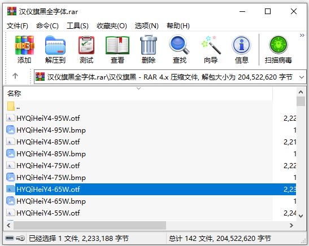Select file HYQiHeiY4-95W.bmp

[x=51, y=130]
